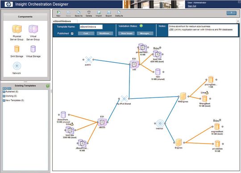This screenshot has height=173, width=241.
Task: Select the Physical Server Group component
Action: [x=17, y=29]
